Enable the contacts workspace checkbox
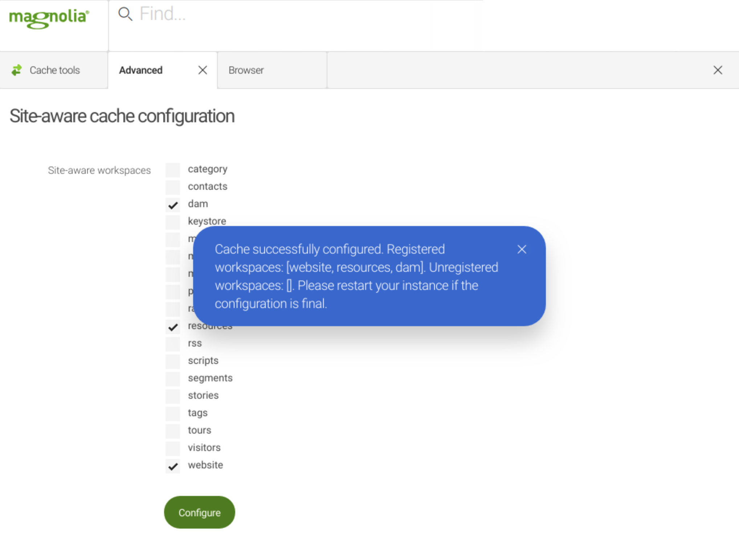Viewport: 739px width, 550px height. (x=173, y=186)
